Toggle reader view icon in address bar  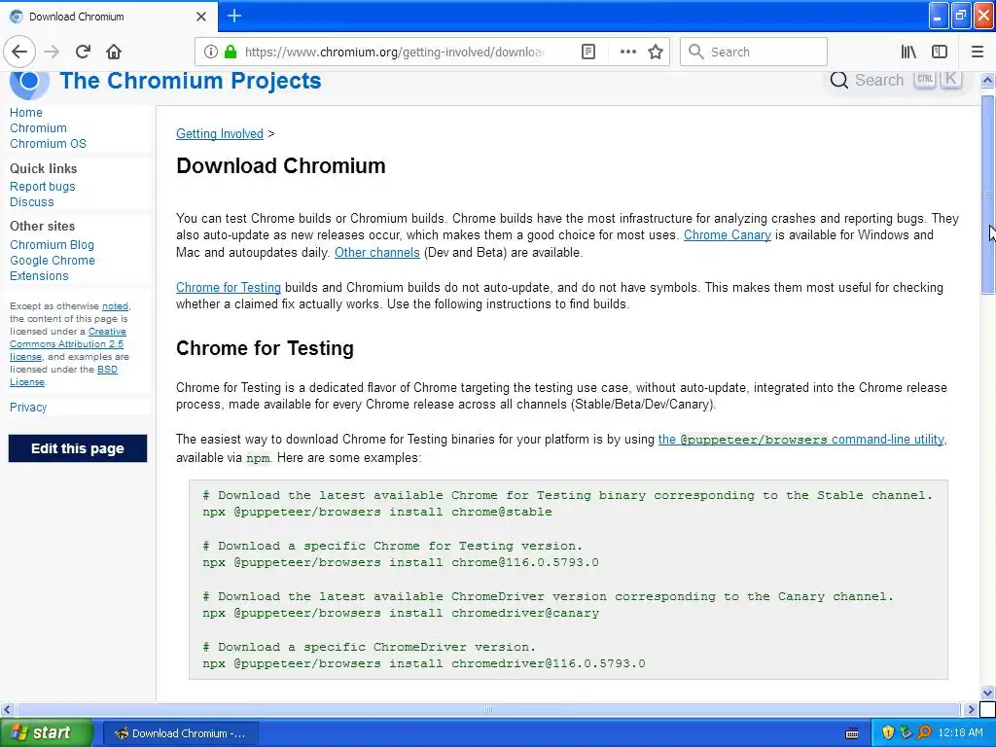click(588, 53)
